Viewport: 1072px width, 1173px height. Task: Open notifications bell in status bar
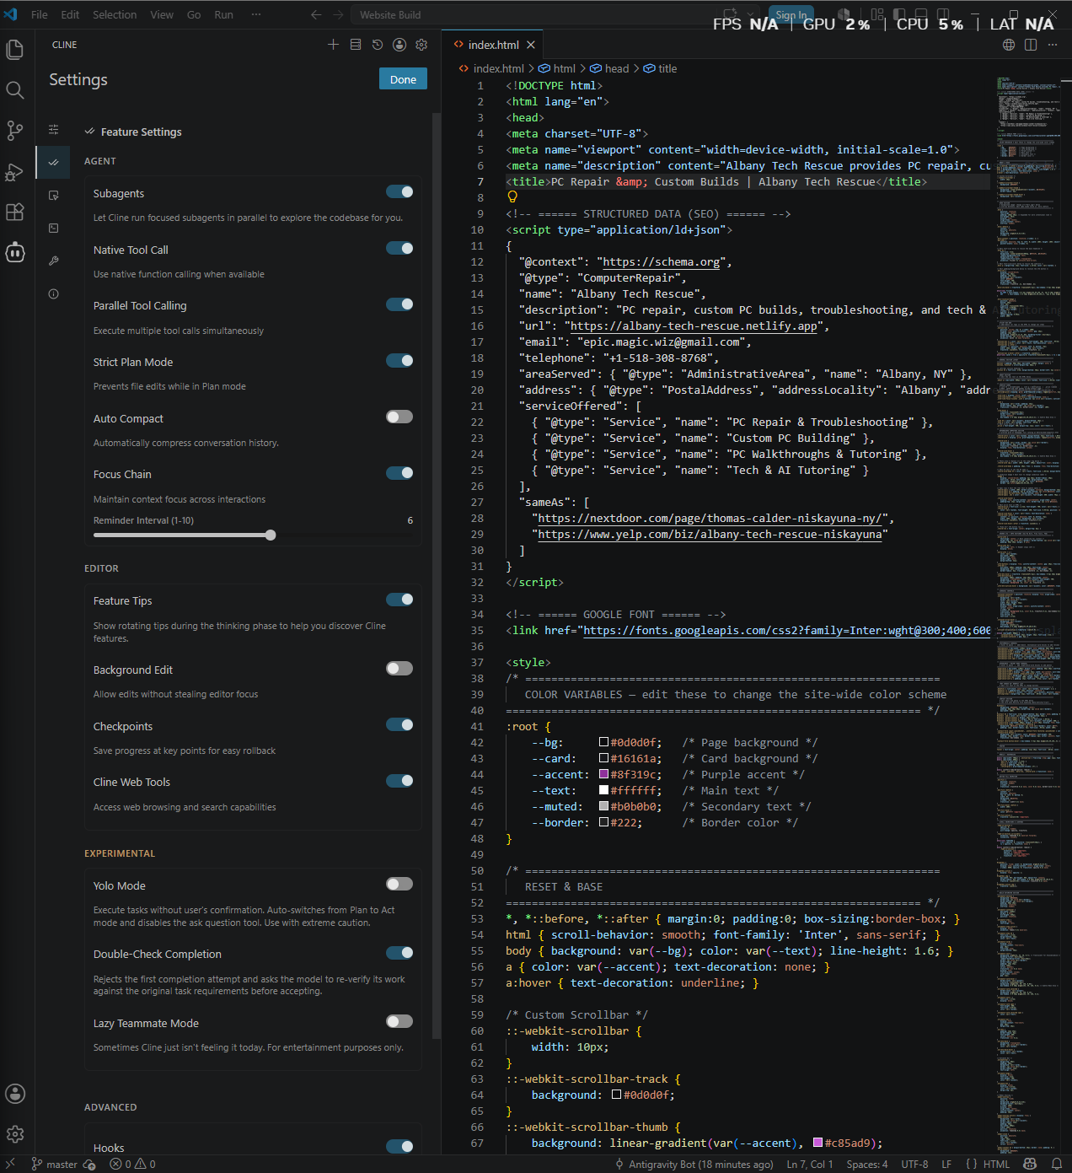[1057, 1164]
